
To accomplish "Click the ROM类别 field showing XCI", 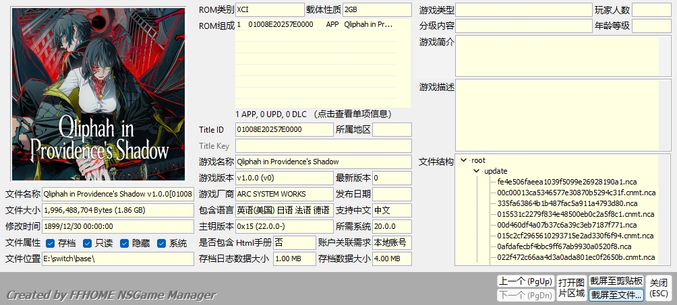I will pos(270,9).
